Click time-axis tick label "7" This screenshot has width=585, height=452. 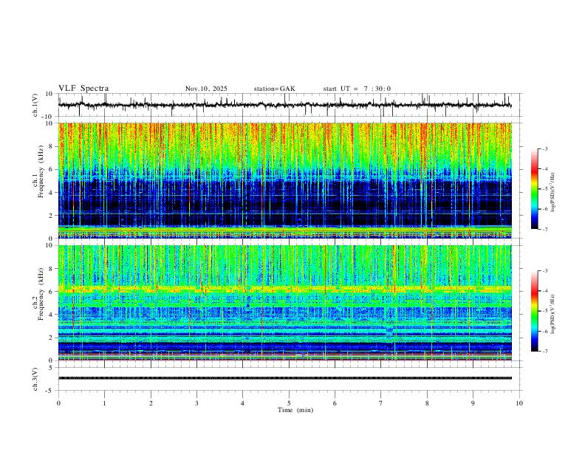click(x=381, y=403)
